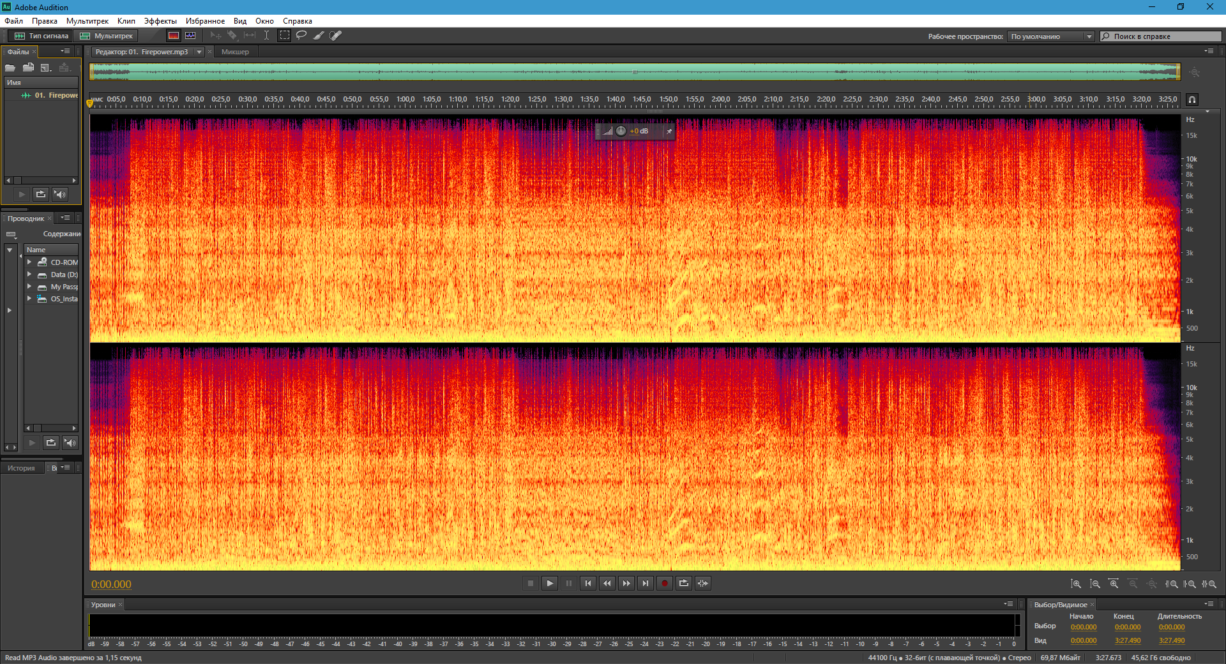This screenshot has height=664, width=1226.
Task: Open the Файлы panel options menu
Action: [65, 51]
